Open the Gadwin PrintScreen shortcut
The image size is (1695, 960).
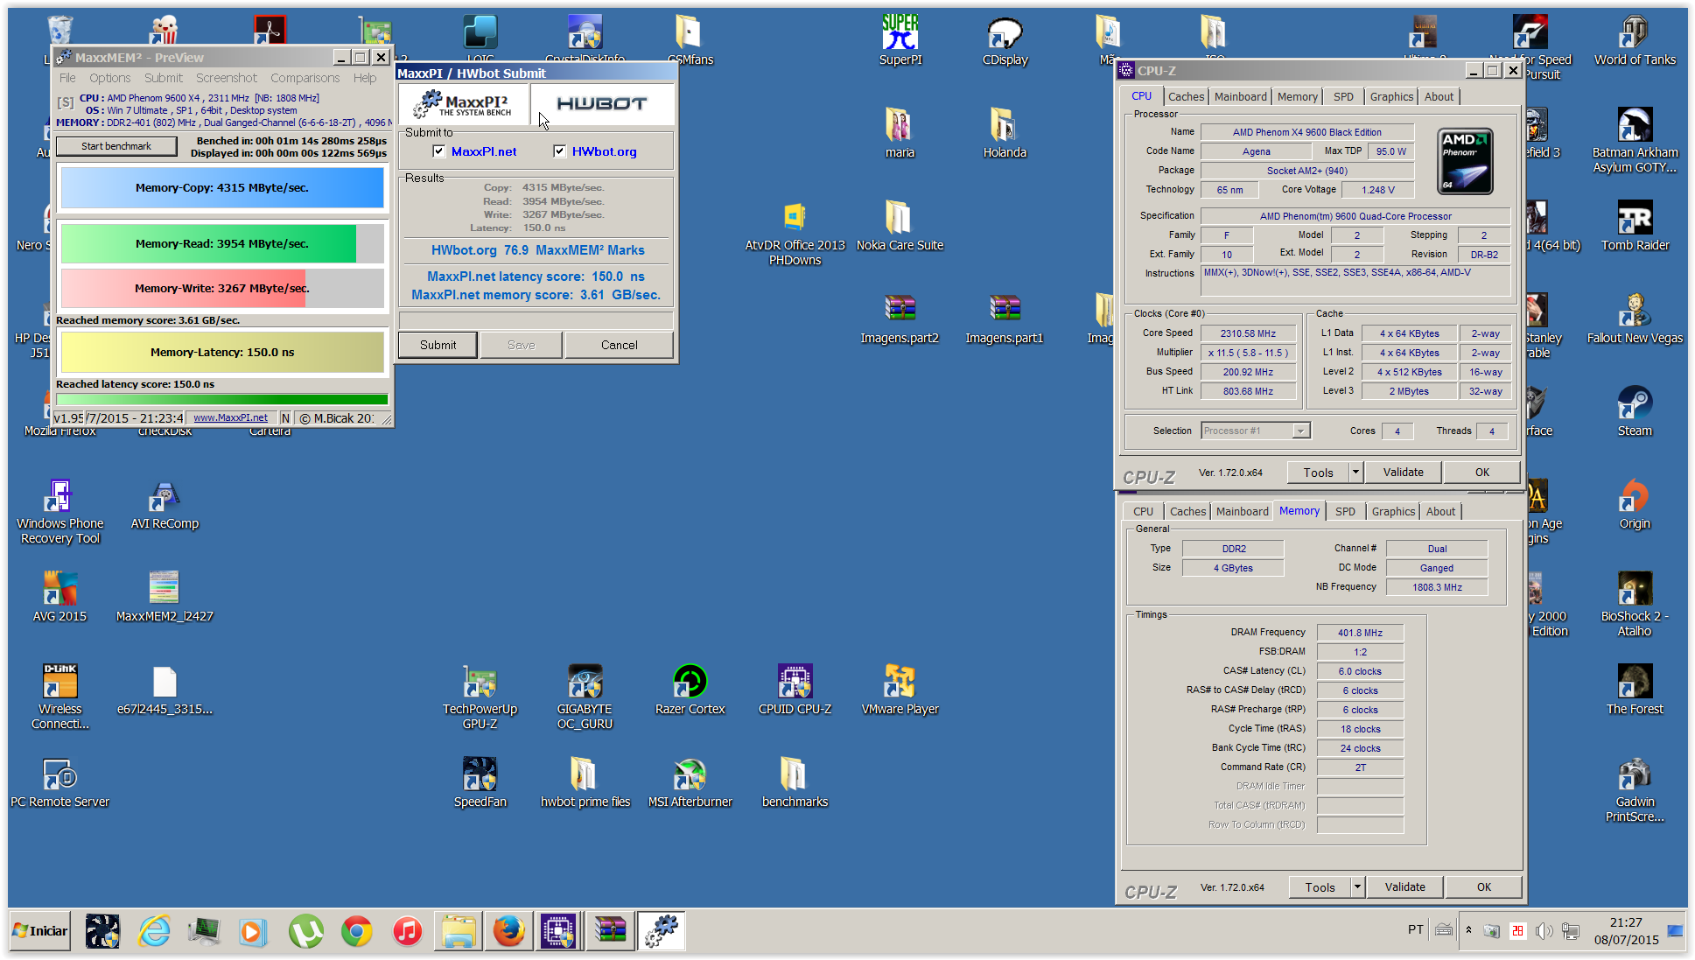(x=1635, y=790)
